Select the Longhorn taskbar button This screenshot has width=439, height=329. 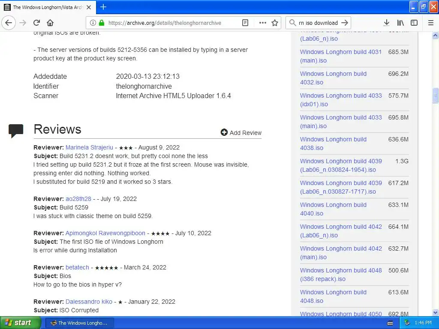[80, 323]
